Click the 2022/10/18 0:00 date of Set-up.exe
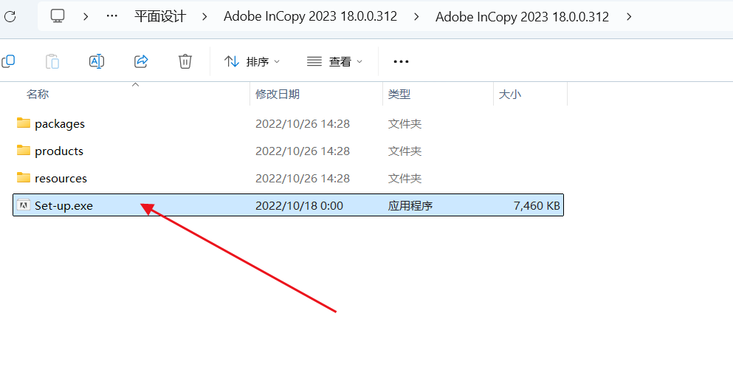 tap(299, 206)
